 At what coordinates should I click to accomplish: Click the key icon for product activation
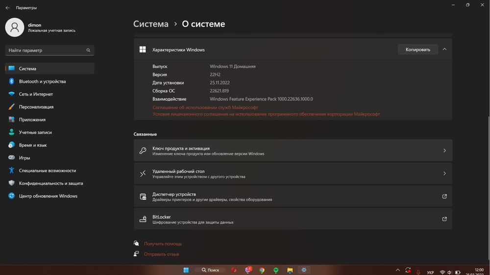143,150
